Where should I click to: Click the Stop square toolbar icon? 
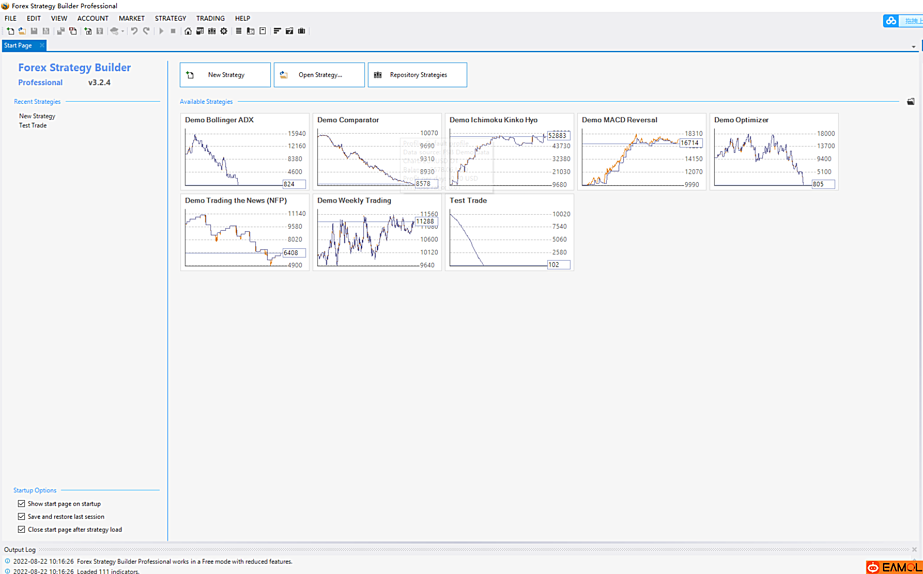pyautogui.click(x=173, y=31)
